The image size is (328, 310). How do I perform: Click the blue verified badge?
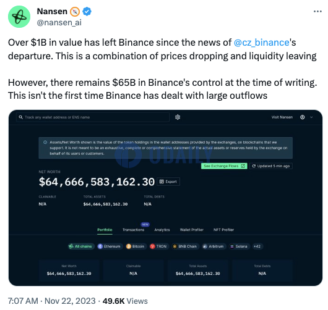87,12
